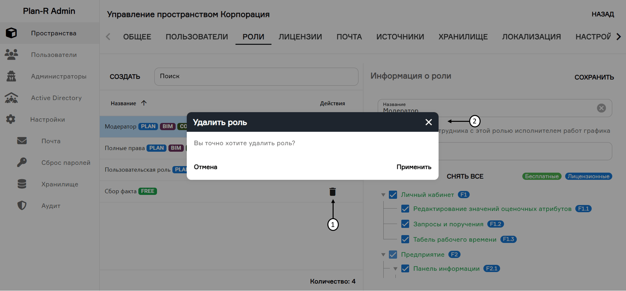This screenshot has width=626, height=291.
Task: Confirm deletion with Применить button
Action: point(414,167)
